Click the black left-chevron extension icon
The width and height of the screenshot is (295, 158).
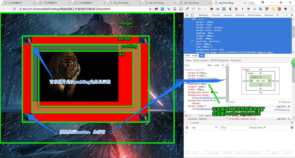click(x=230, y=9)
